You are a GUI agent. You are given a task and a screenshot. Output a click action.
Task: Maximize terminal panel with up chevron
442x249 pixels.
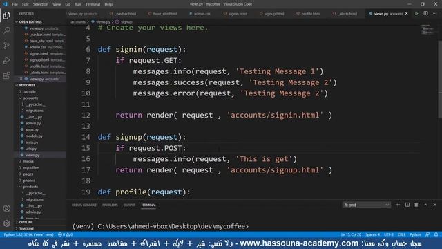pyautogui.click(x=425, y=205)
